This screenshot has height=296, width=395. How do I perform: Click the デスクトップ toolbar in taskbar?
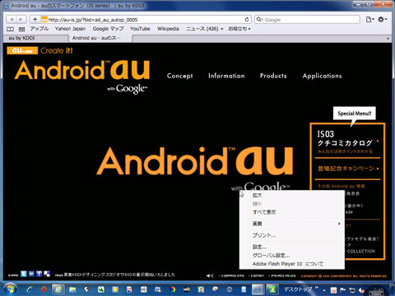298,289
